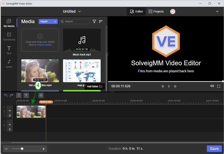The width and height of the screenshot is (224, 154).
Task: Open the timeline settings gear
Action: (x=41, y=96)
